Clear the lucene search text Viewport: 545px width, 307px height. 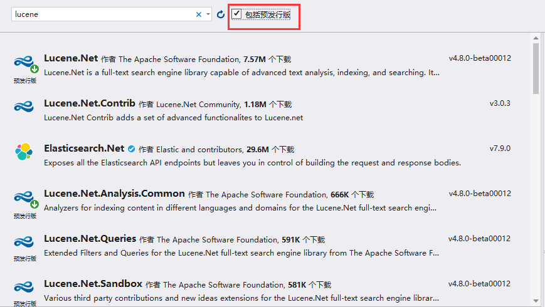(198, 14)
